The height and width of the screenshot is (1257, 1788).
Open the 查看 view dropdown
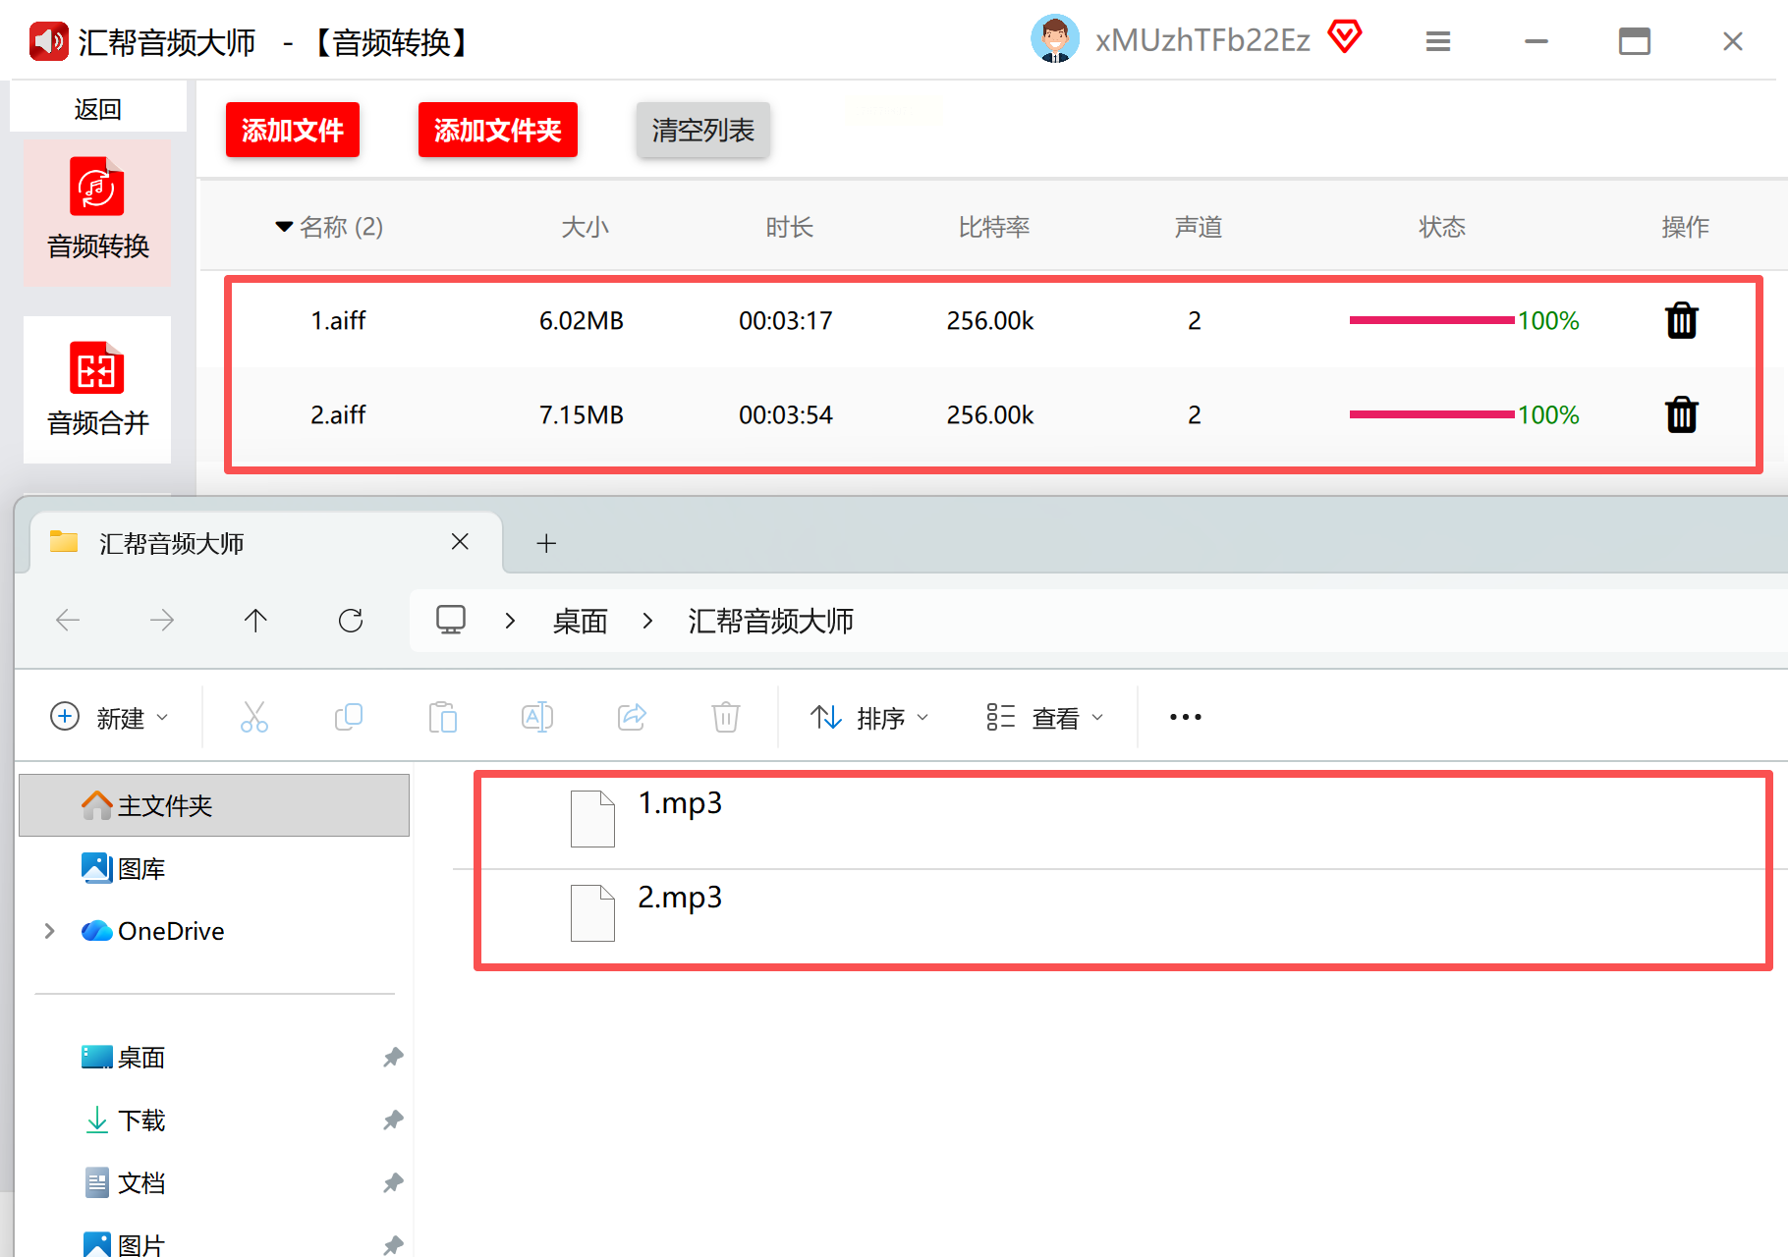click(1045, 718)
